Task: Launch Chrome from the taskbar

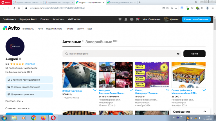Action: (33, 118)
